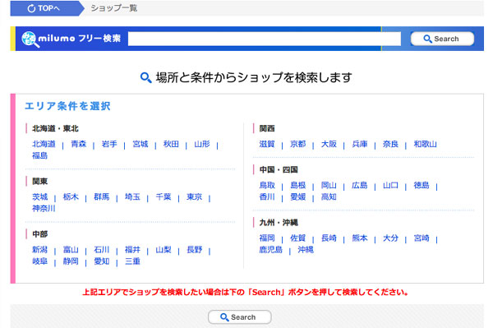The image size is (493, 328).
Task: Choose the 千葉 area link
Action: [x=164, y=196]
